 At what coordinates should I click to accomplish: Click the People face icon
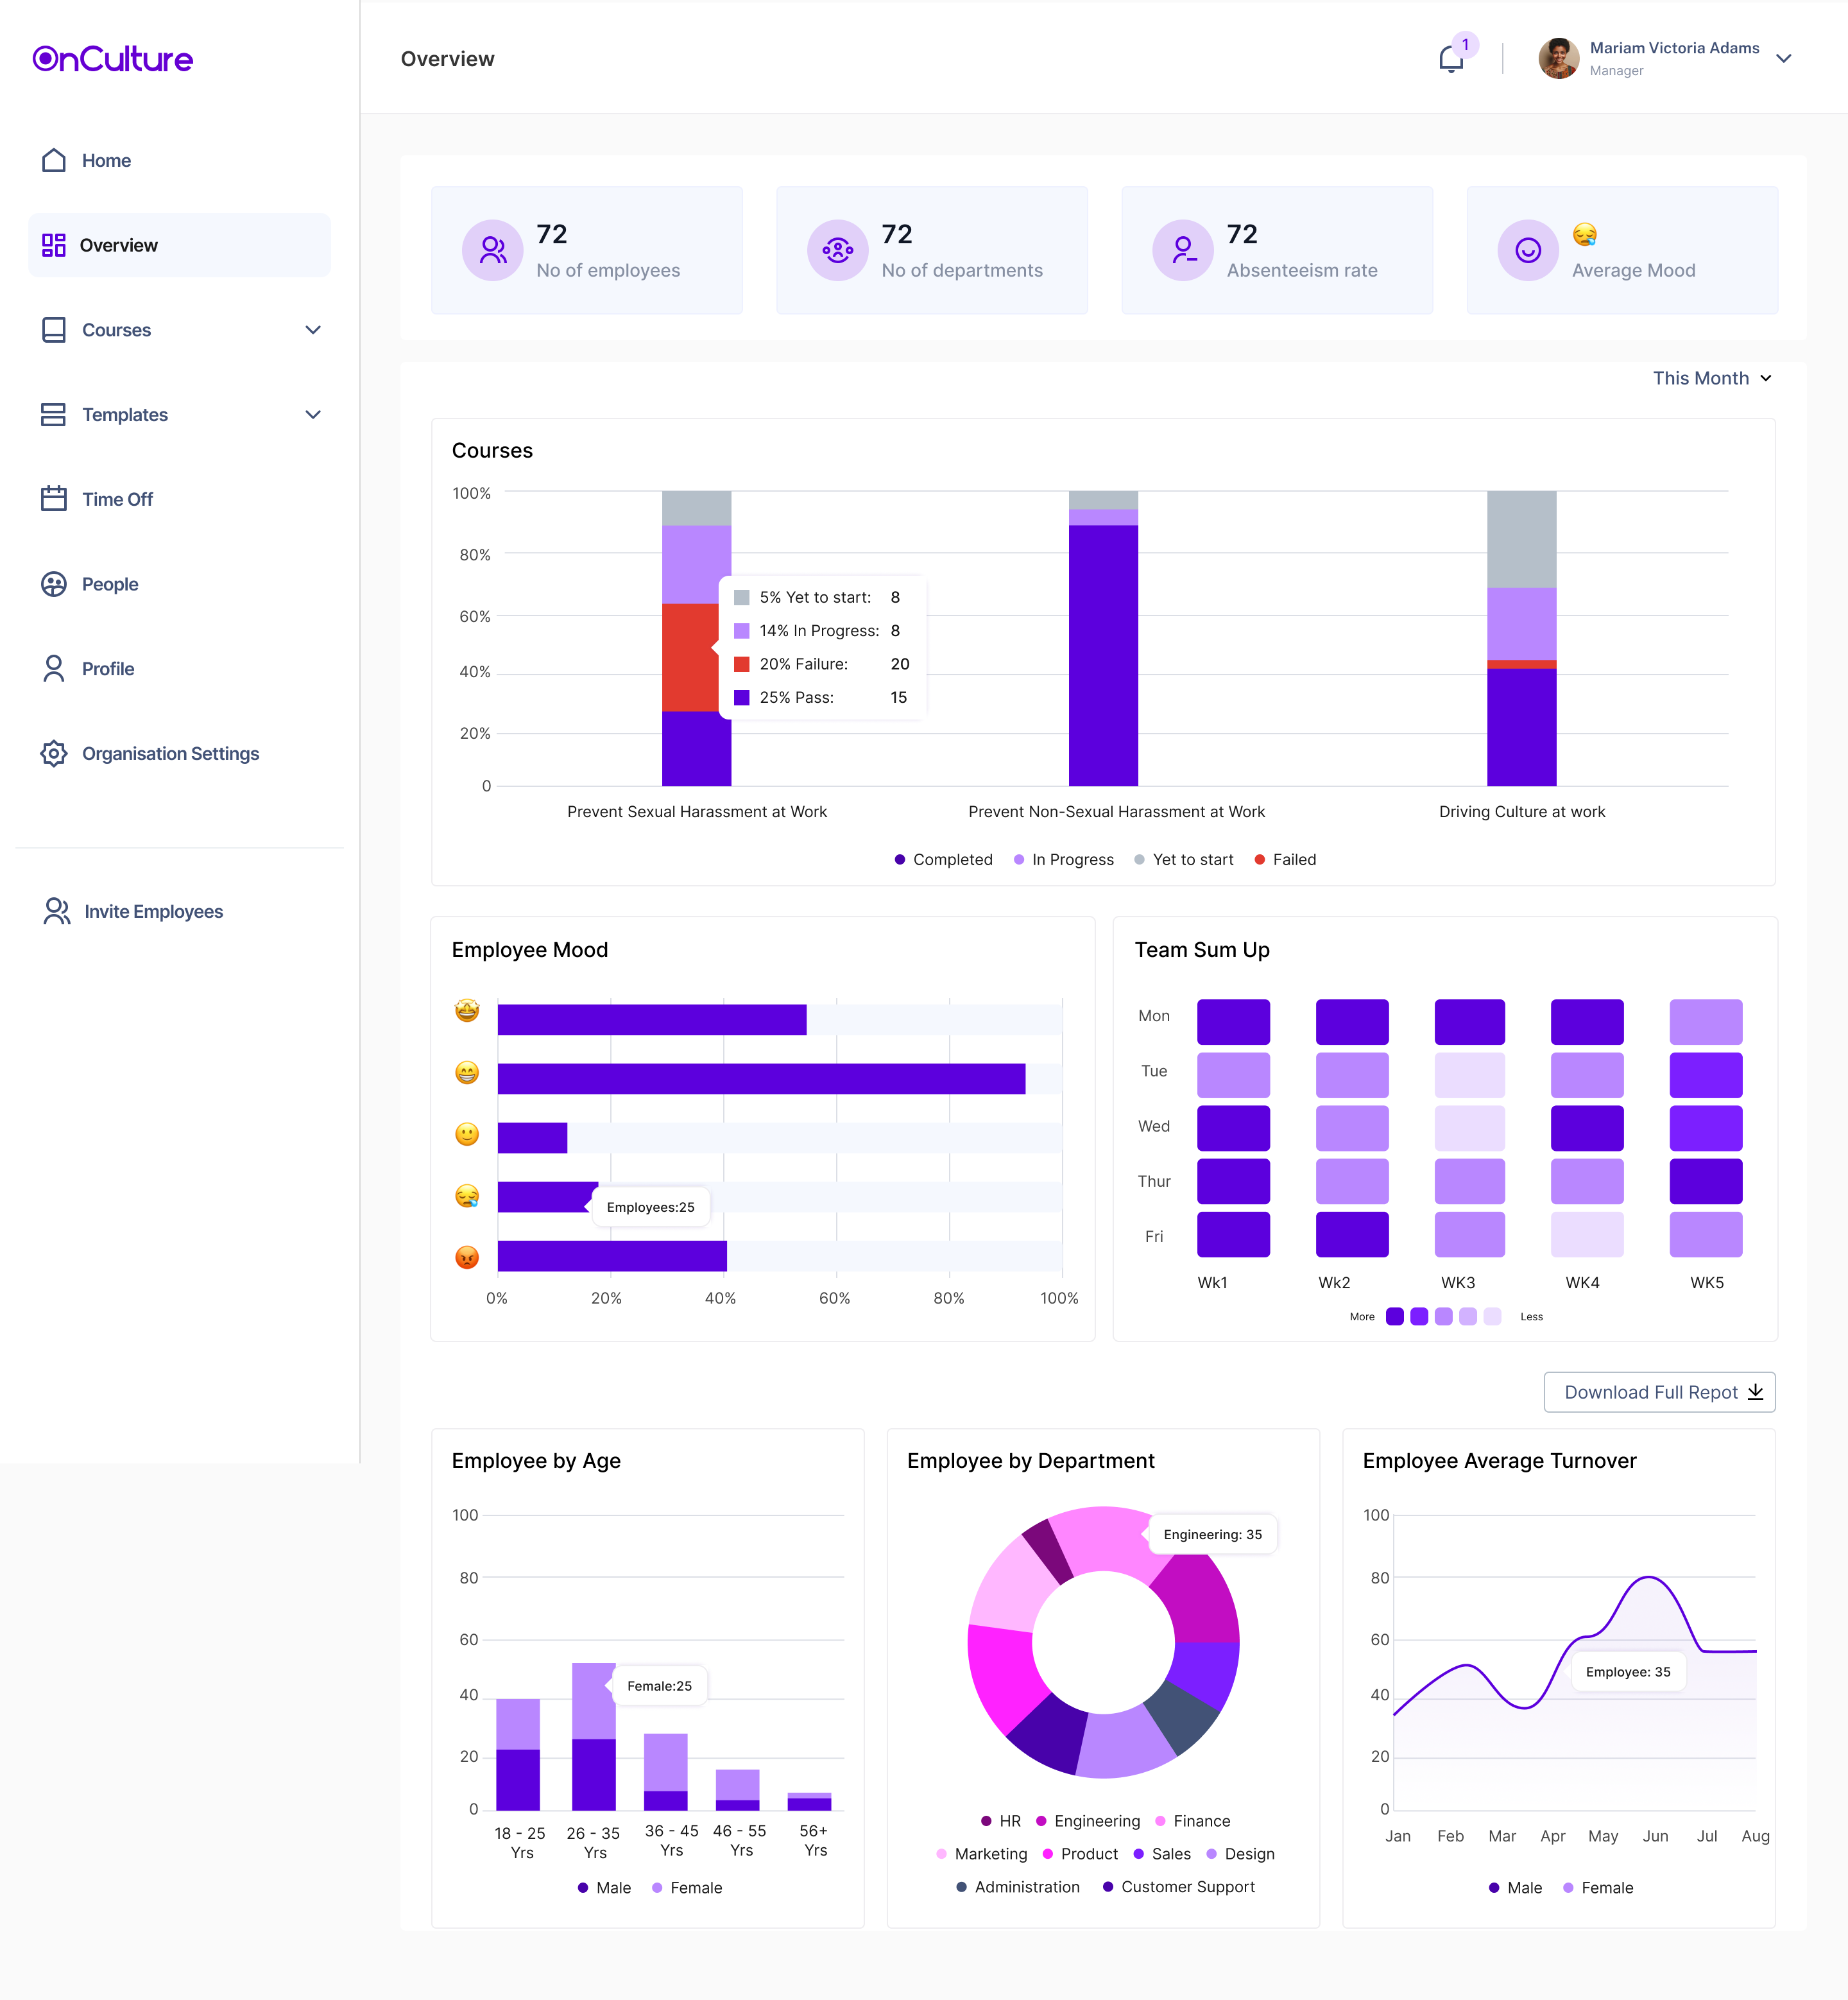54,584
